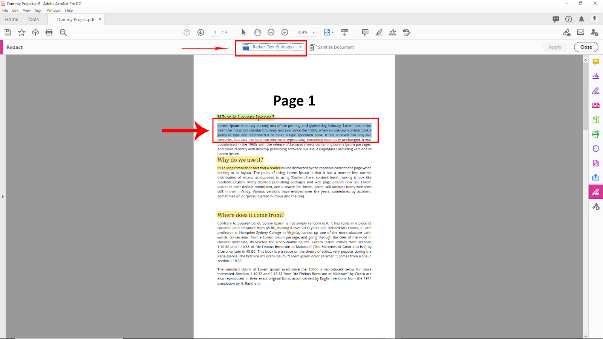This screenshot has height=339, width=603.
Task: Open the Export PDF tool in right panel
Action: coord(596,177)
